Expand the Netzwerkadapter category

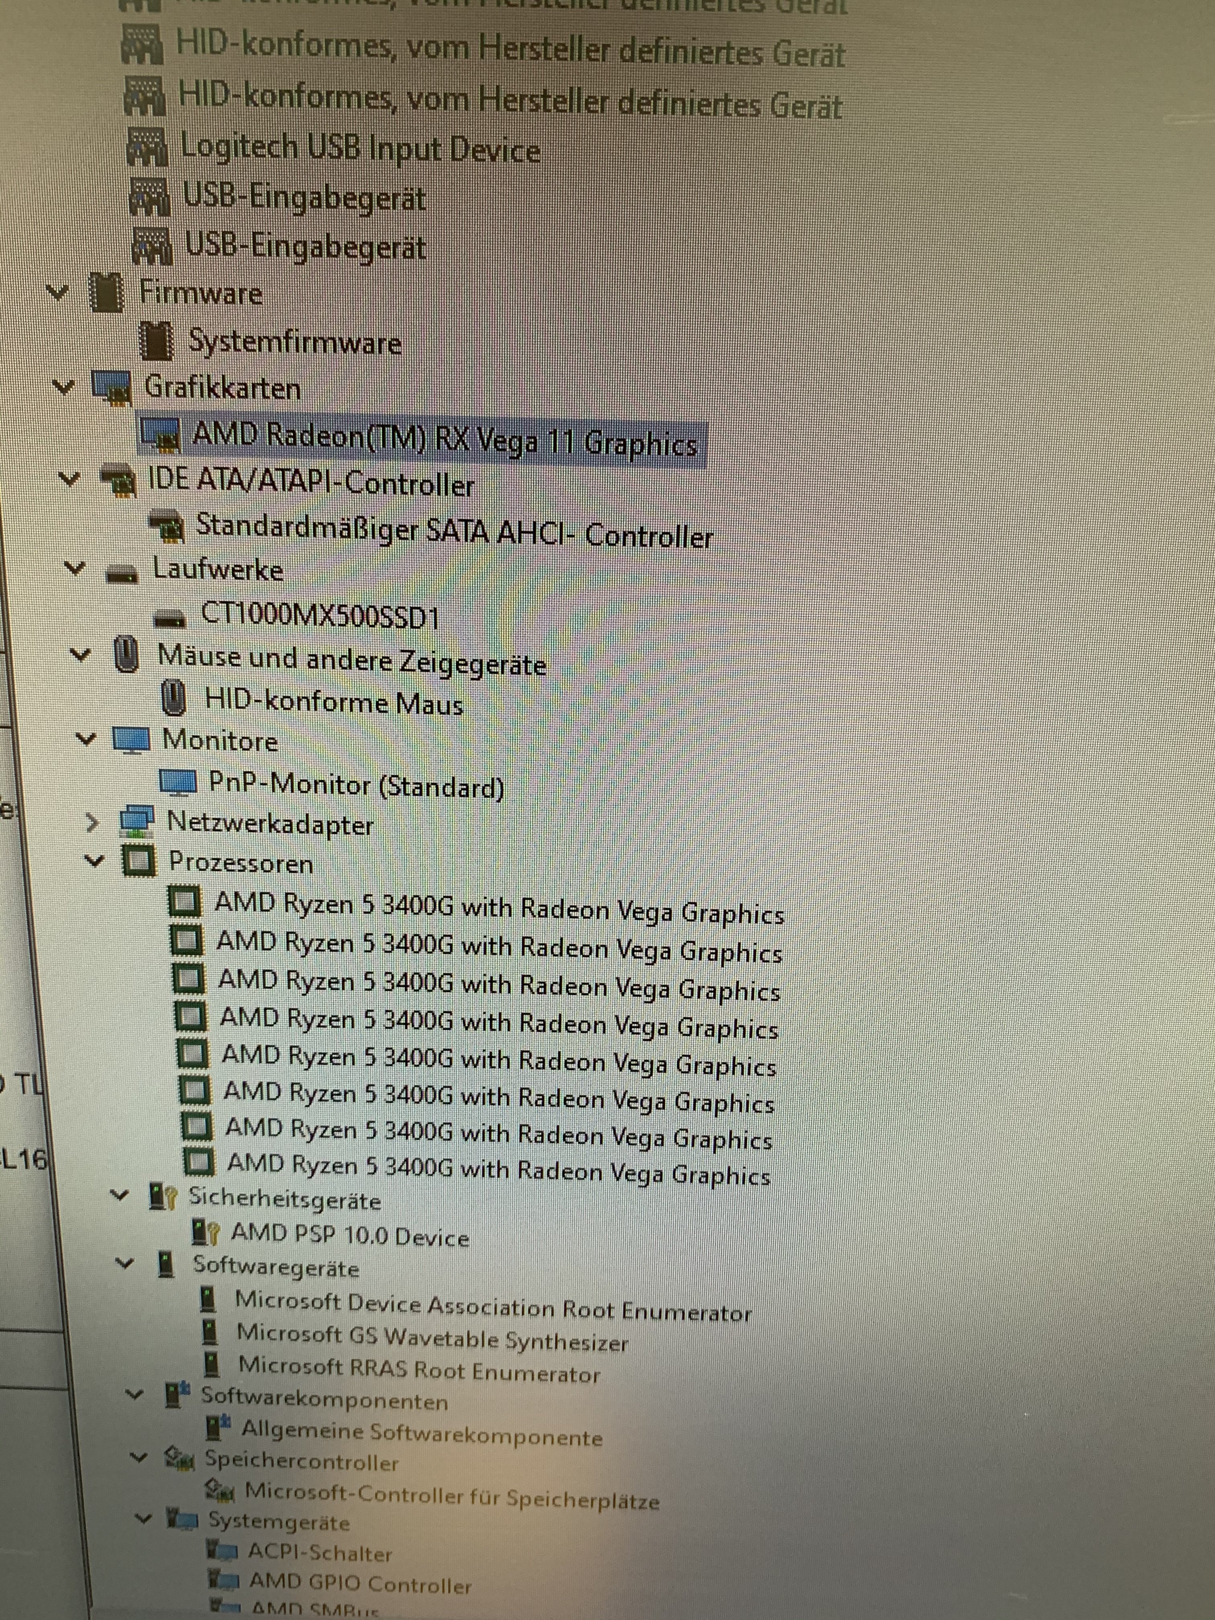pyautogui.click(x=92, y=822)
